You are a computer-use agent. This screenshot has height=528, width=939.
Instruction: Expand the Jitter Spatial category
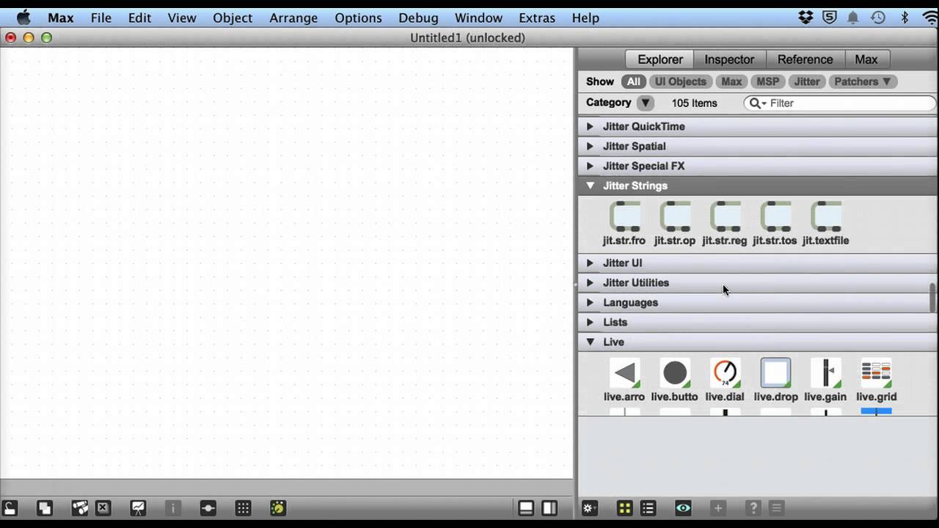590,146
